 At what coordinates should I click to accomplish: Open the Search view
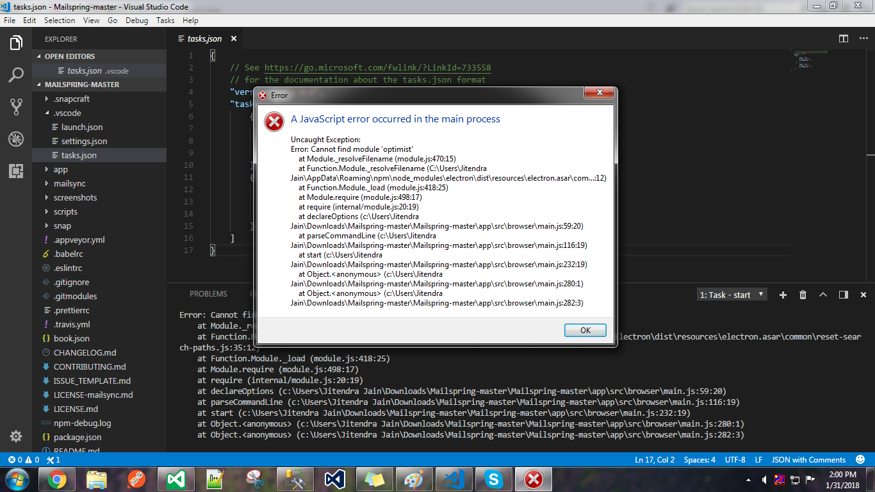pos(16,74)
